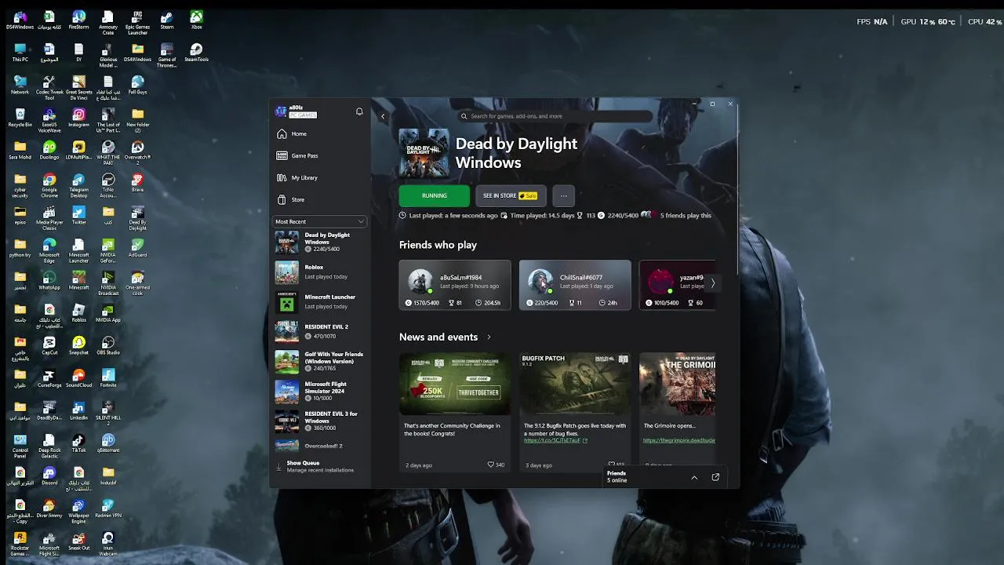Open friend card ChillSnail#6077
This screenshot has height=565, width=1004.
pos(575,285)
